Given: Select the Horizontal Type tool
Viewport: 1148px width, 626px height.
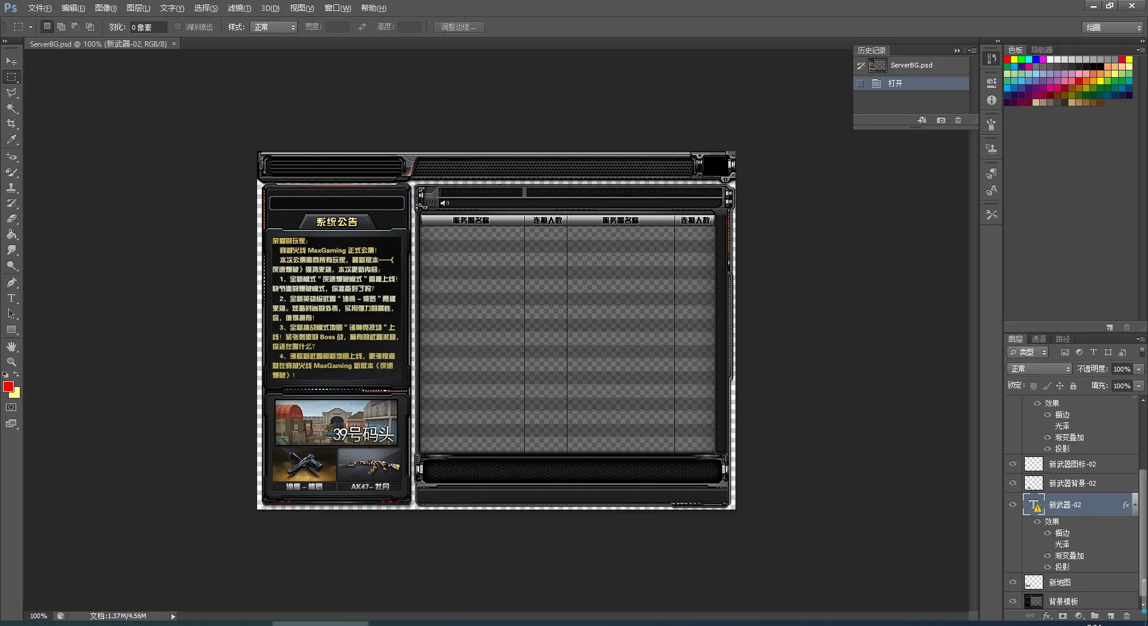Looking at the screenshot, I should pos(11,298).
